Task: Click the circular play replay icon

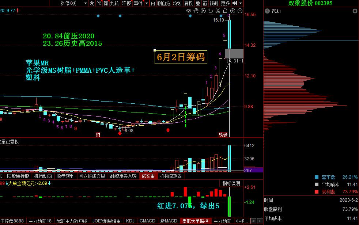Action: point(203,11)
